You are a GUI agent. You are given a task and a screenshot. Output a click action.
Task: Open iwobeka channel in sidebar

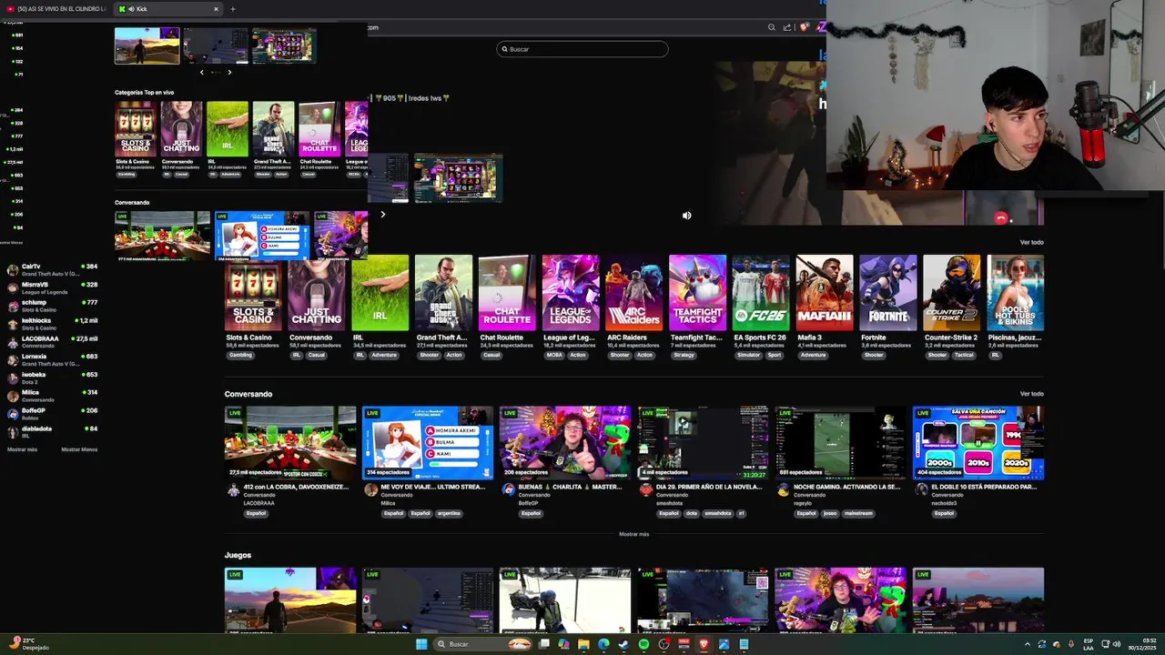pos(52,378)
